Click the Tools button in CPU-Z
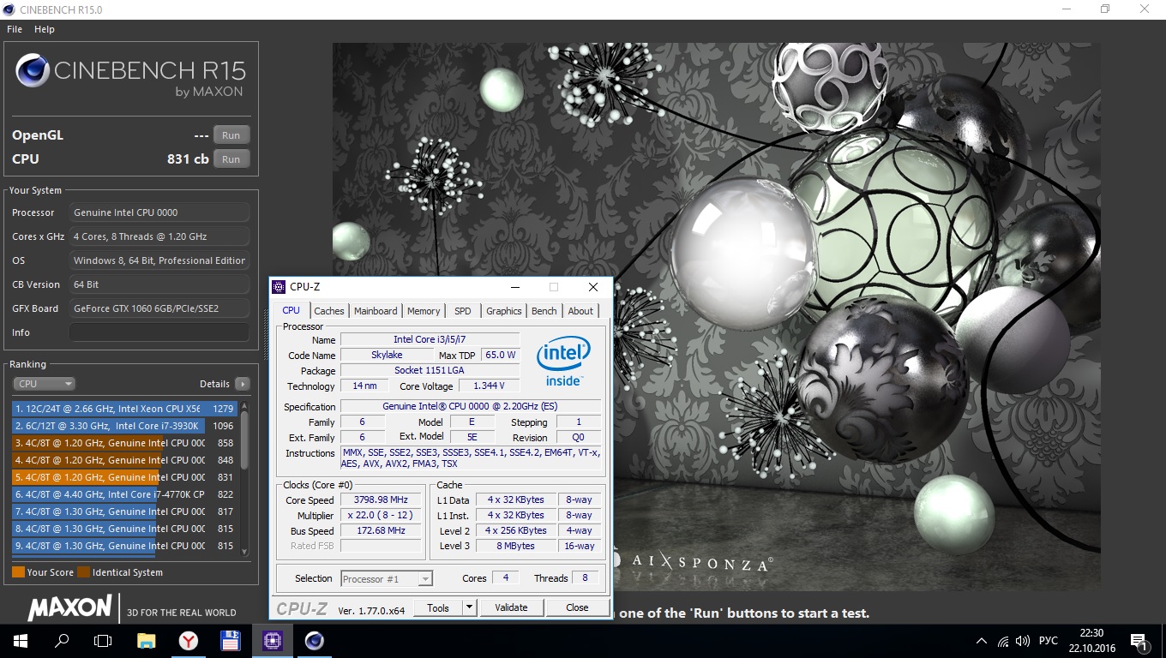This screenshot has width=1166, height=658. click(438, 607)
